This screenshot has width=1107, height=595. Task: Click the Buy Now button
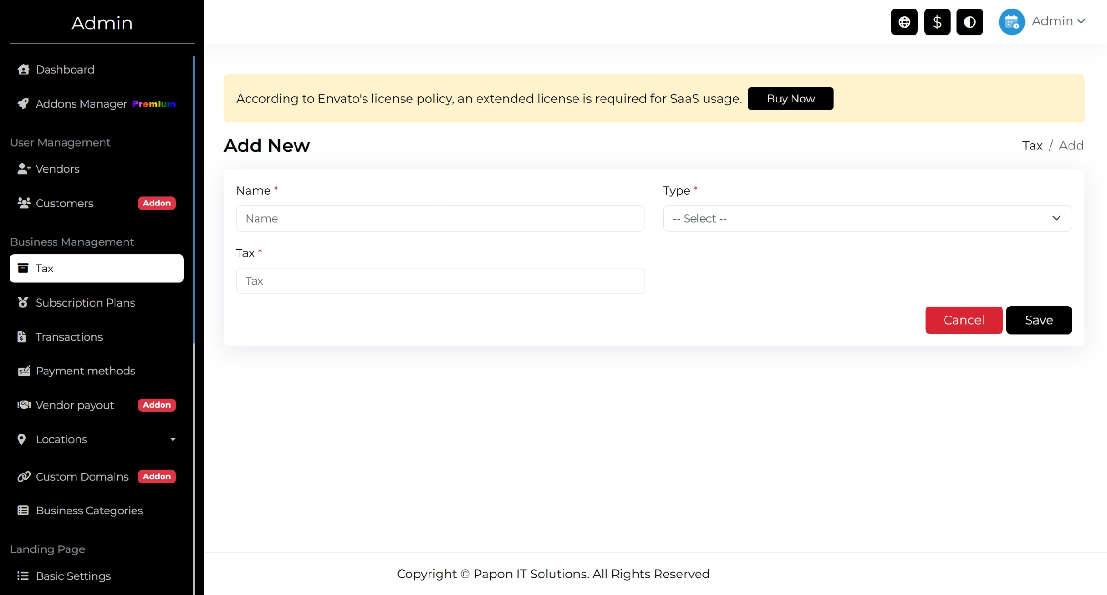tap(790, 99)
